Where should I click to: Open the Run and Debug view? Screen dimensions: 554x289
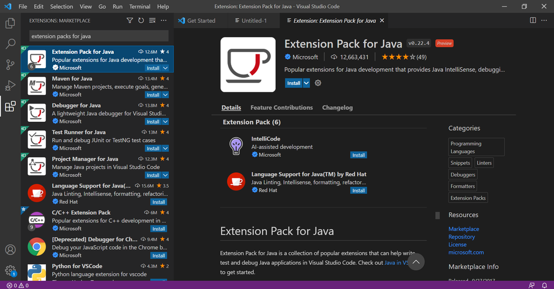pos(10,85)
